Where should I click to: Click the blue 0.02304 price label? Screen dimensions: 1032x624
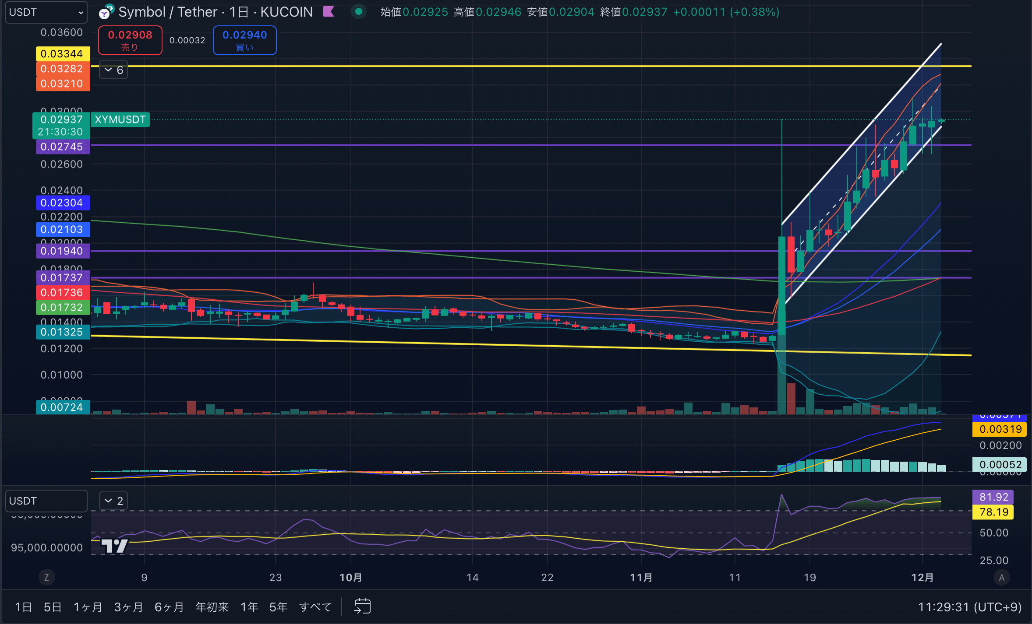pyautogui.click(x=63, y=203)
